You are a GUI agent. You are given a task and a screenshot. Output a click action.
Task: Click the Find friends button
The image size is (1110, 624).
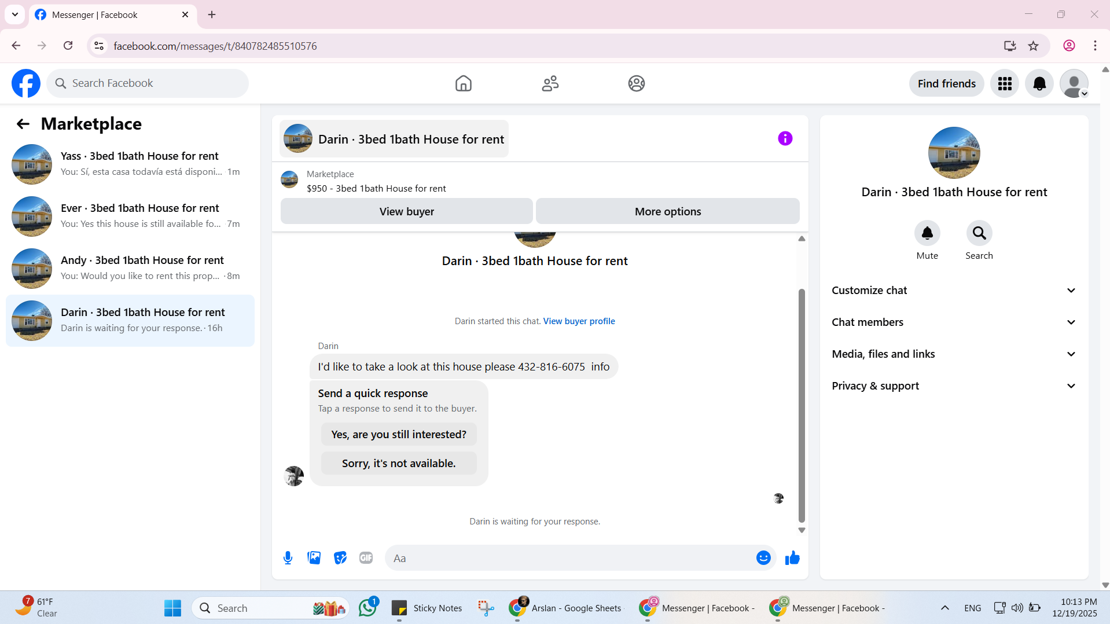coord(946,84)
